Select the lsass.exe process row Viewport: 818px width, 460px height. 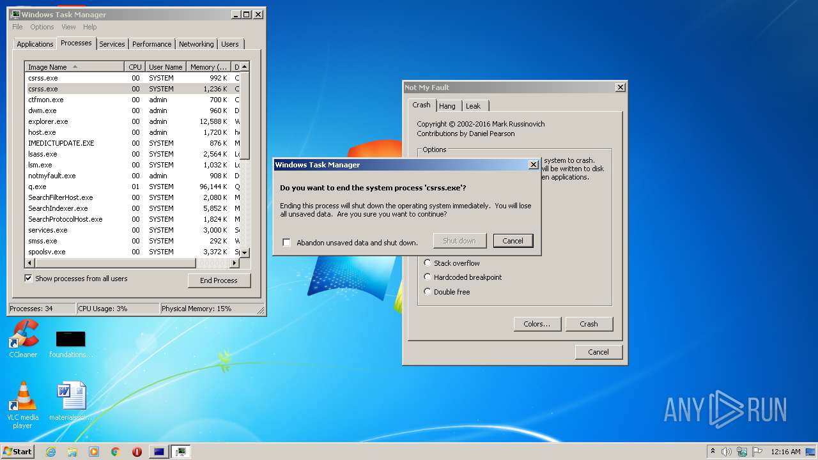(x=132, y=154)
